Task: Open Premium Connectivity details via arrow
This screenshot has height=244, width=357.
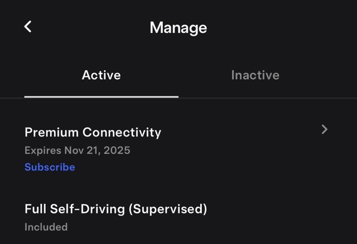Action: [x=325, y=130]
